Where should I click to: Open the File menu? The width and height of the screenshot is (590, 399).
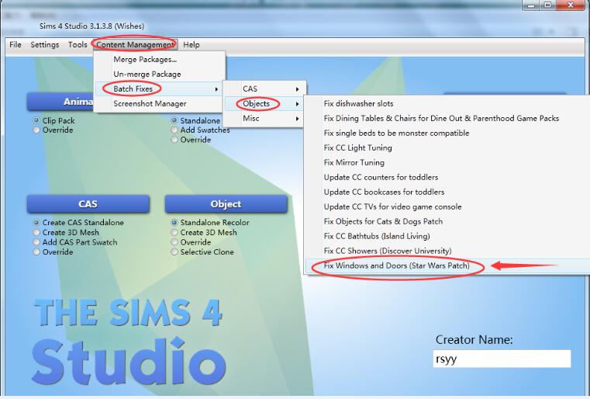[16, 44]
